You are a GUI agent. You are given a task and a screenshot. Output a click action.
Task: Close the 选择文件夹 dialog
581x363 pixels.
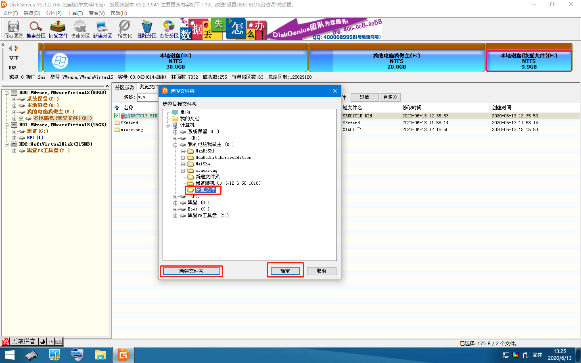point(334,91)
